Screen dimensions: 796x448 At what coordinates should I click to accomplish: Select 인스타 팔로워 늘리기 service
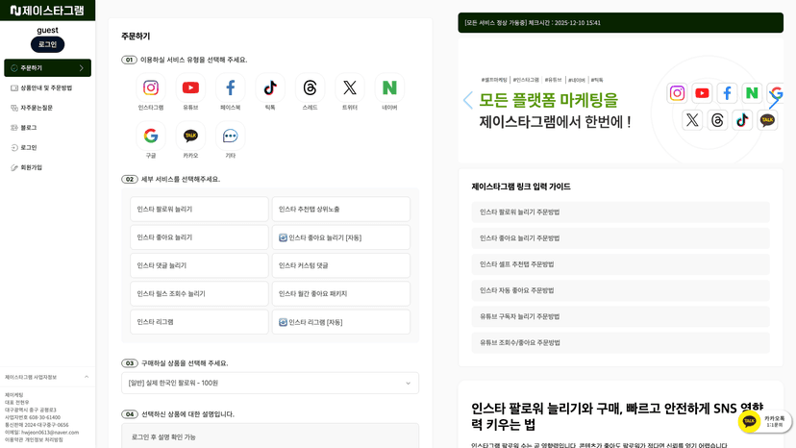[x=199, y=210]
